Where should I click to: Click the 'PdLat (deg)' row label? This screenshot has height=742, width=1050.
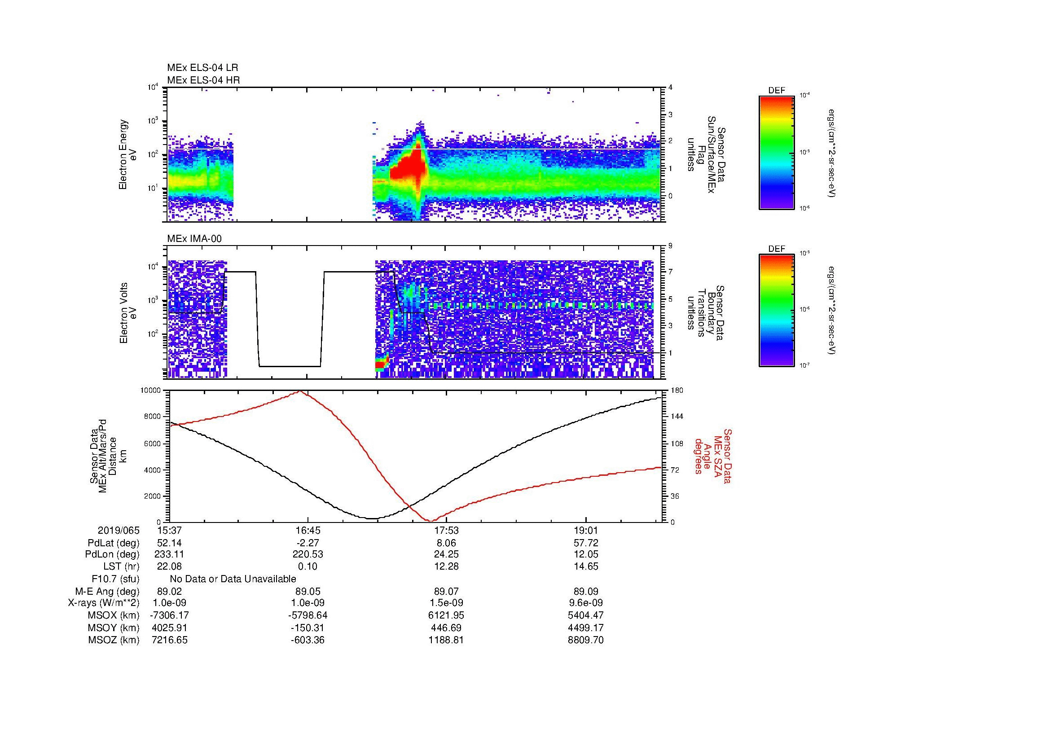[x=114, y=543]
